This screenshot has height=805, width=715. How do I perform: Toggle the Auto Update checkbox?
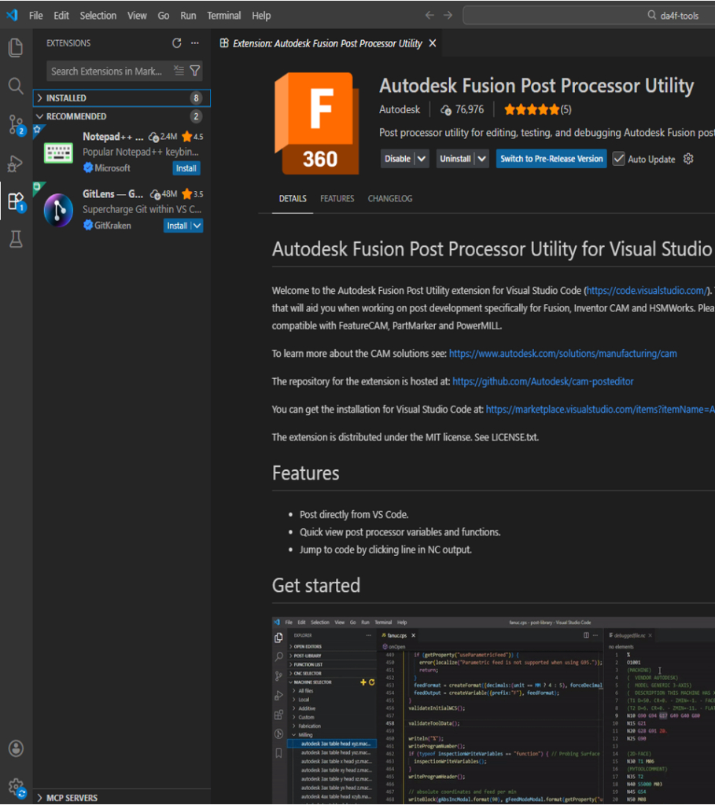[618, 159]
